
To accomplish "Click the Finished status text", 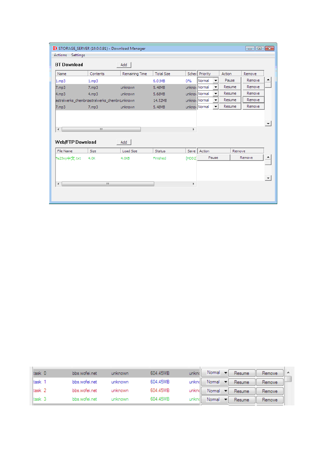I will coord(159,158).
